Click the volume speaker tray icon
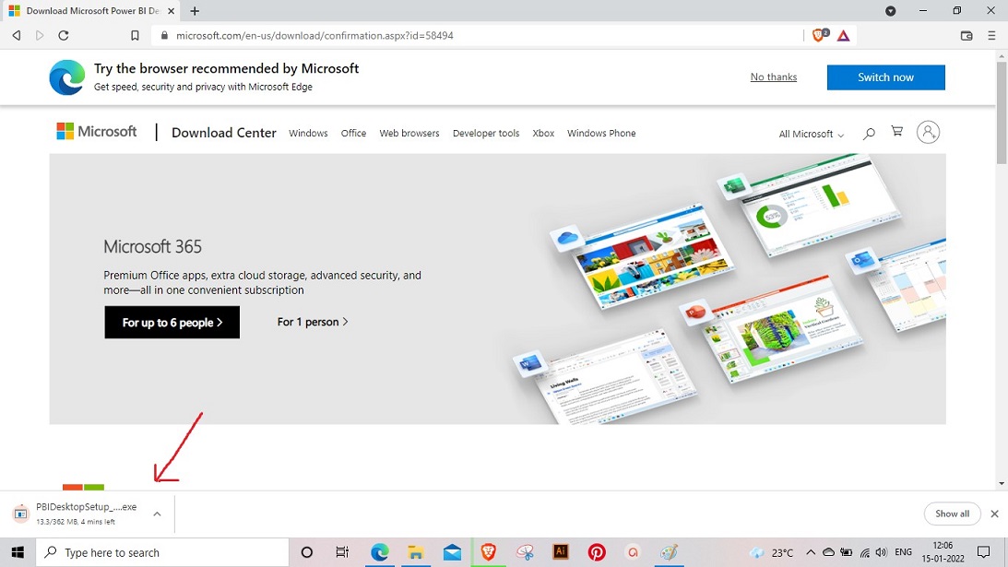This screenshot has height=567, width=1008. pyautogui.click(x=882, y=552)
